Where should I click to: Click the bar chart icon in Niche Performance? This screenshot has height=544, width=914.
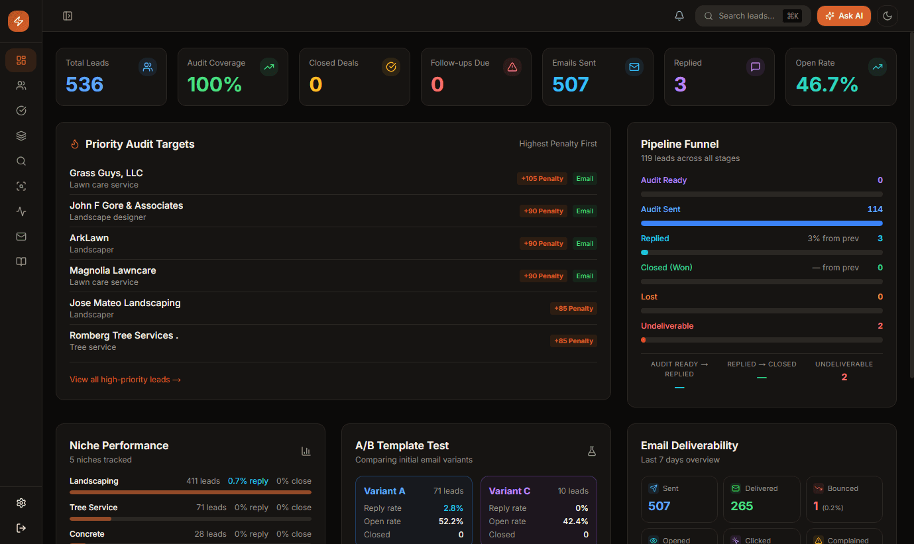[x=306, y=451]
